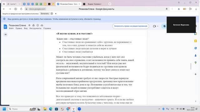Click the document vertical scrollbar thumb
The image size is (200, 112).
click(x=191, y=66)
